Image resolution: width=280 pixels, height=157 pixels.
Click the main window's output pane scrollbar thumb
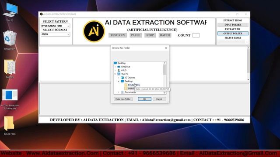click(x=248, y=61)
